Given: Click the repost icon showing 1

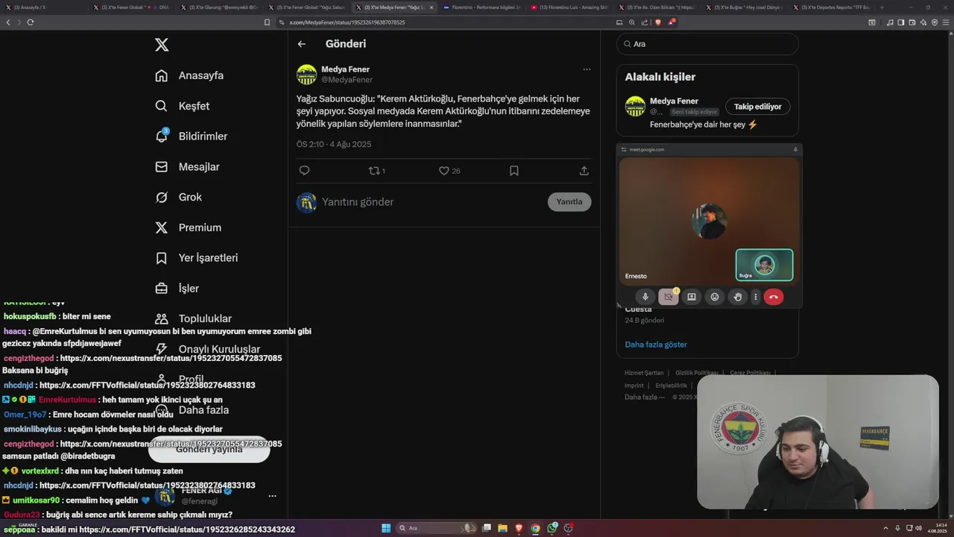Looking at the screenshot, I should (376, 171).
